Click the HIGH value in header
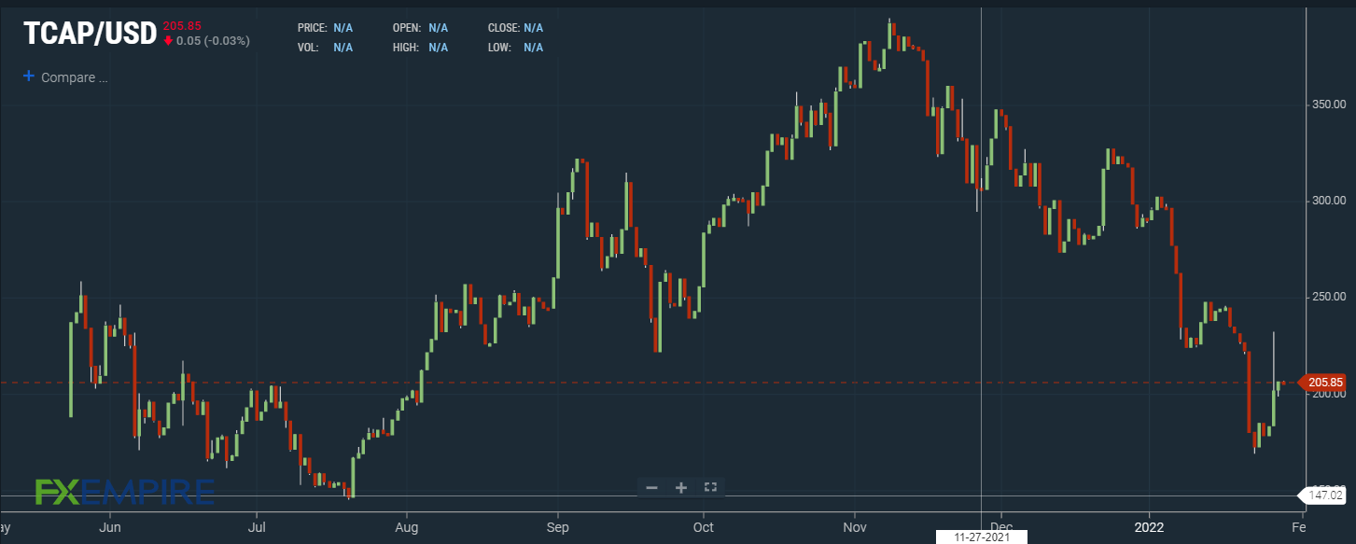 (x=438, y=48)
